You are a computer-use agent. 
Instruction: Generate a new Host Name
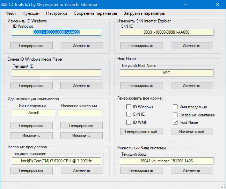(x=141, y=86)
